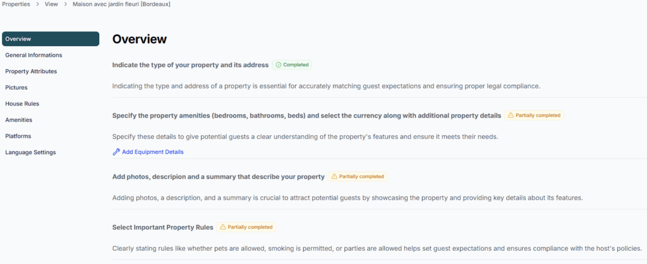647x264 pixels.
Task: Click the View breadcrumb link
Action: [52, 4]
